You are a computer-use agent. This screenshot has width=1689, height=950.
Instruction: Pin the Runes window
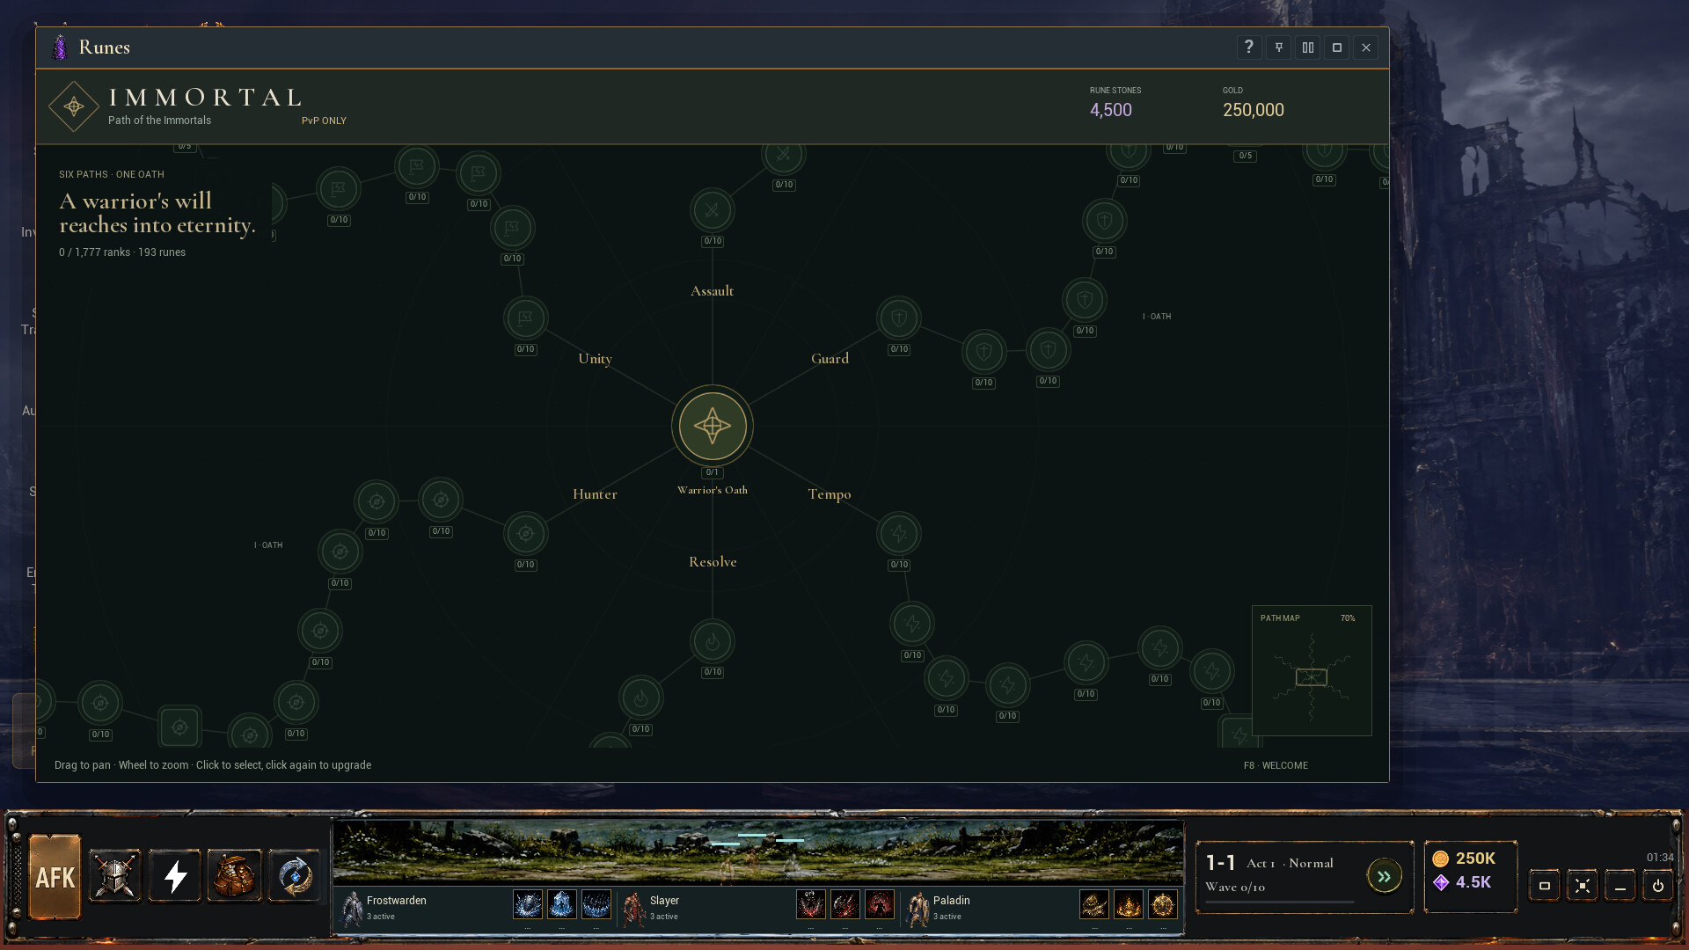[1278, 47]
